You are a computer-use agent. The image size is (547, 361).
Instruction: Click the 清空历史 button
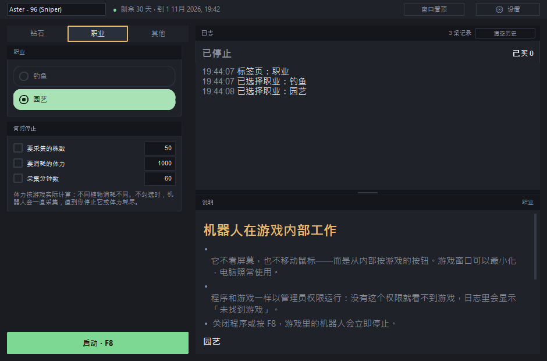pyautogui.click(x=505, y=33)
